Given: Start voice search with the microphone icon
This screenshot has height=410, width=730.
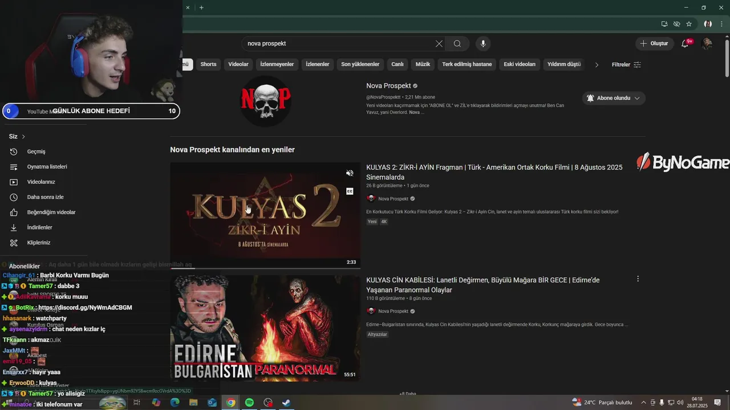Looking at the screenshot, I should [483, 44].
